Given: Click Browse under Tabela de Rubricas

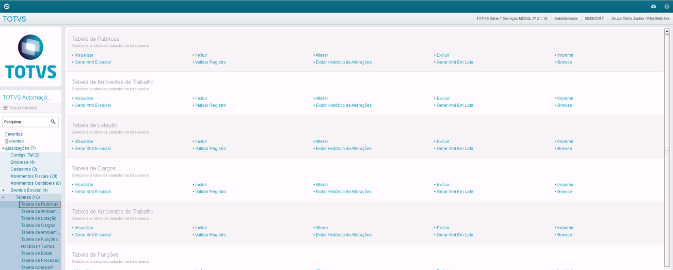Looking at the screenshot, I should [565, 62].
